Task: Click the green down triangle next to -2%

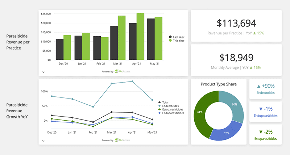Action: coord(261,131)
